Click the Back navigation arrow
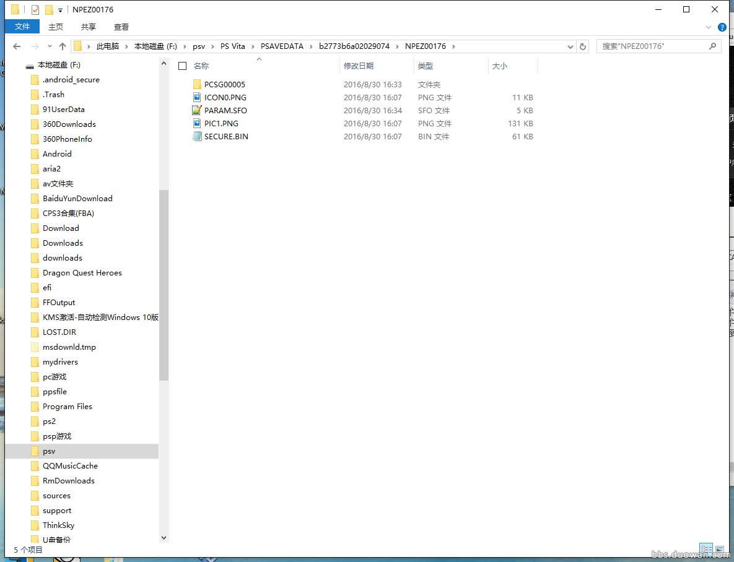 [17, 46]
